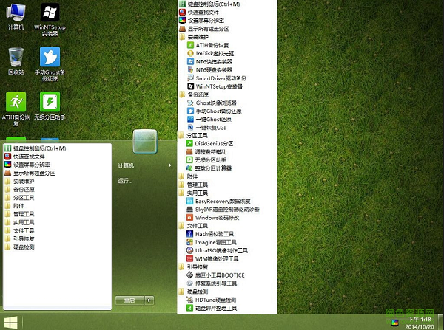Click the Windows Start button on taskbar

tap(11, 323)
